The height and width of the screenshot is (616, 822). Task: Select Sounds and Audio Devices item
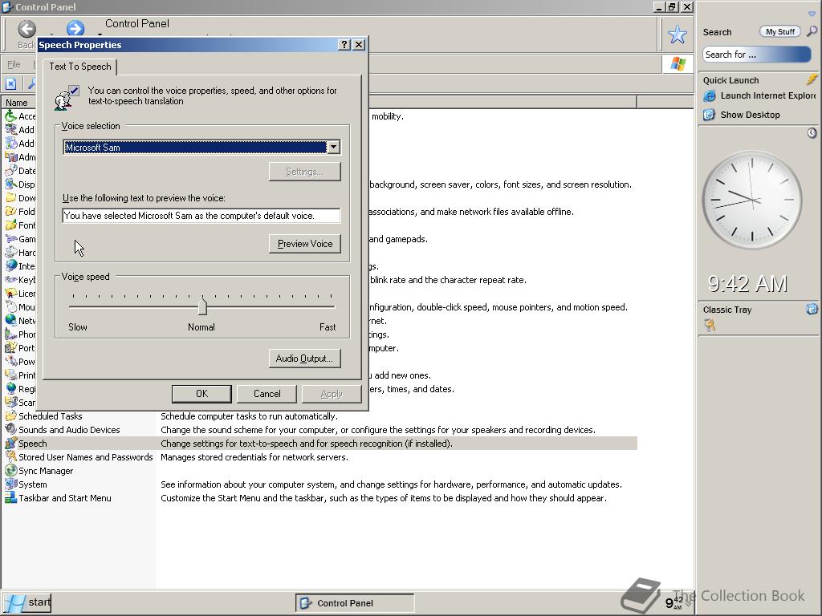click(x=69, y=430)
